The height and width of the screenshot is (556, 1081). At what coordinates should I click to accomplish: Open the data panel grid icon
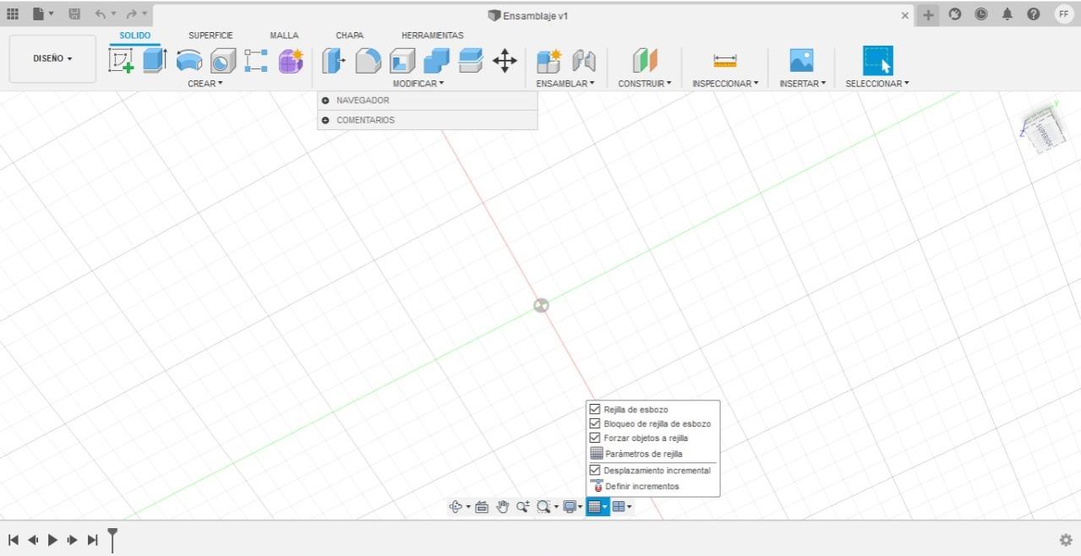13,14
